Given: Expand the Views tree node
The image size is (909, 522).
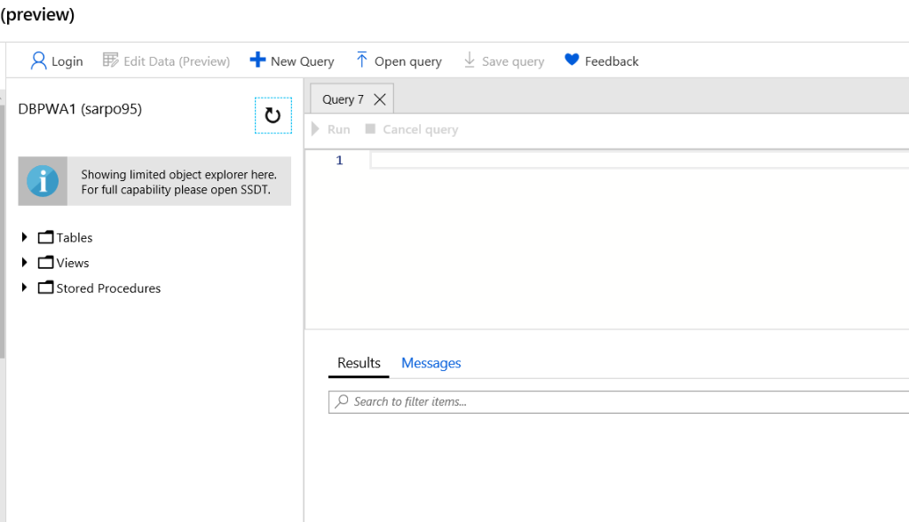Looking at the screenshot, I should (24, 262).
